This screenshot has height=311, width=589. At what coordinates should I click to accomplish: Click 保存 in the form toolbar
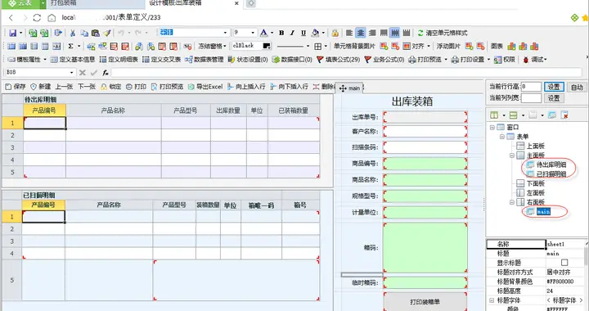pyautogui.click(x=16, y=87)
